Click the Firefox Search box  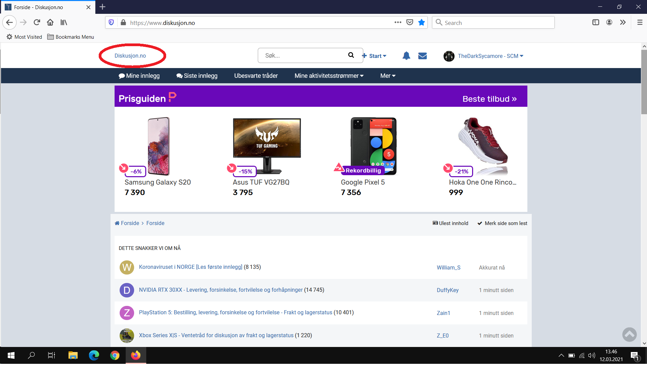pyautogui.click(x=493, y=23)
